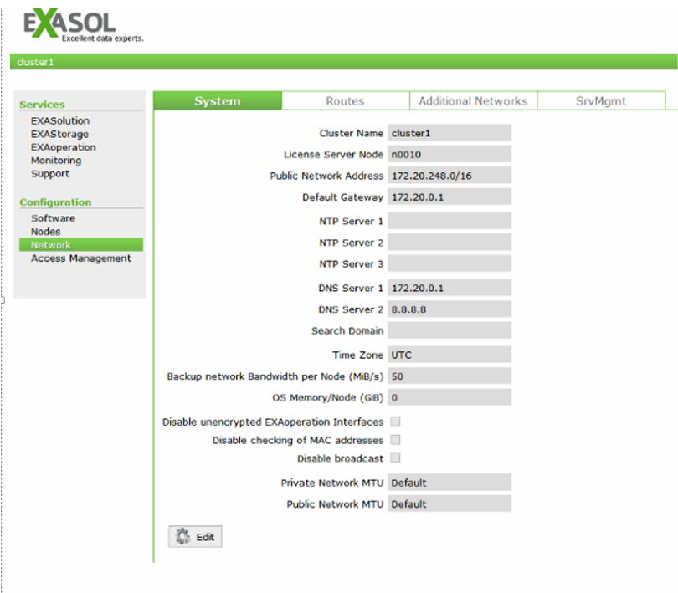This screenshot has width=678, height=593.
Task: Click the DNS Server 2 field
Action: [449, 309]
